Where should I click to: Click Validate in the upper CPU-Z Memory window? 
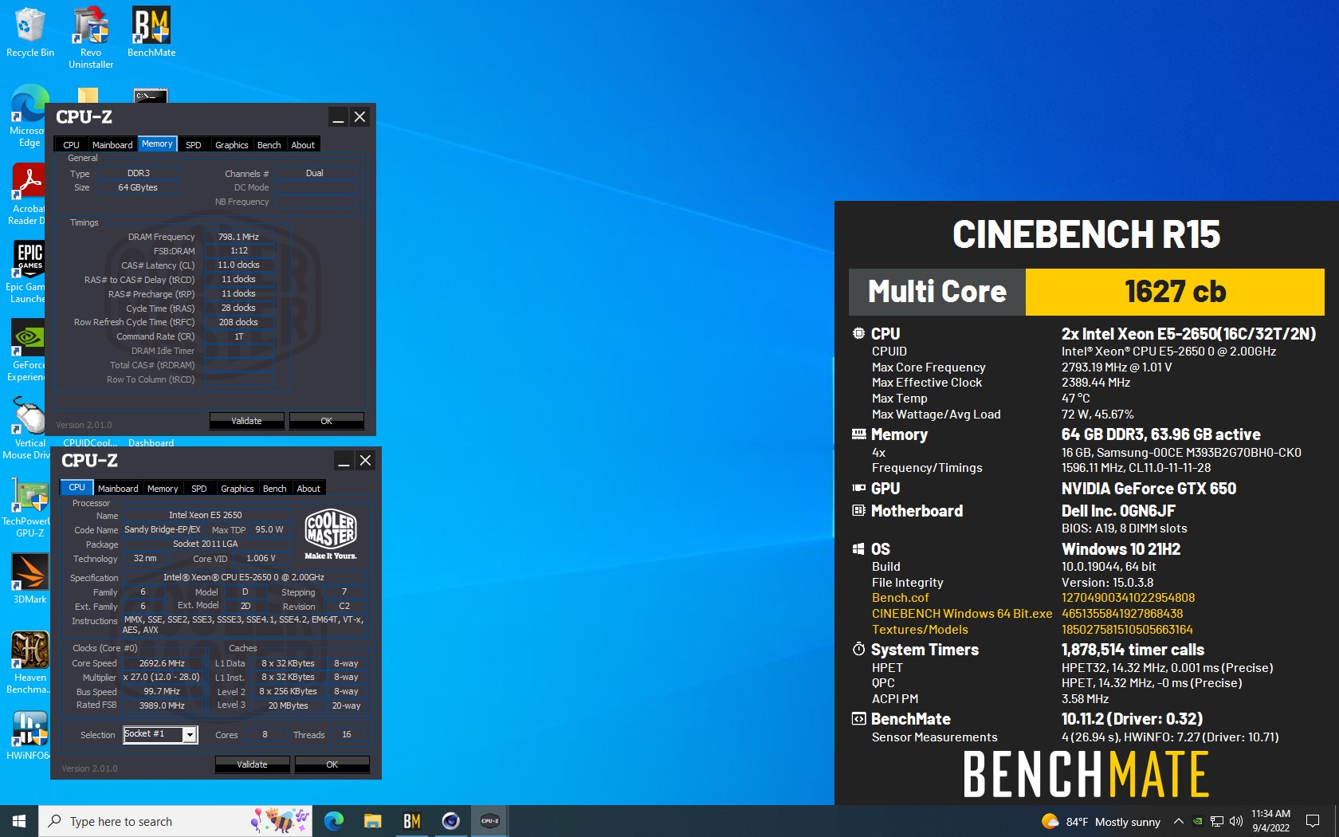point(247,421)
